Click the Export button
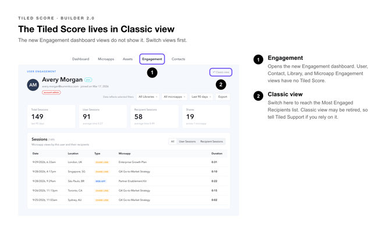This screenshot has width=390, height=234. pyautogui.click(x=222, y=97)
